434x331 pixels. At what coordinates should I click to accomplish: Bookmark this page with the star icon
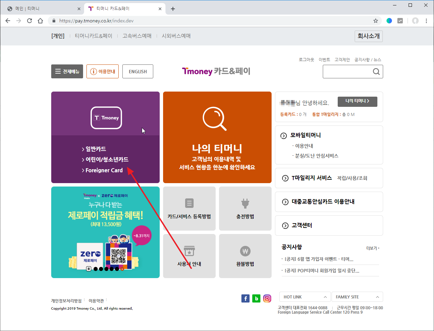click(376, 21)
